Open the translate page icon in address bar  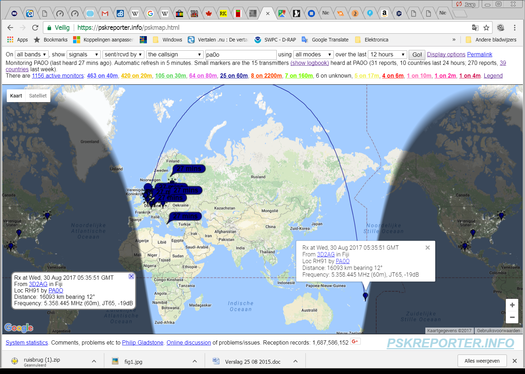pyautogui.click(x=476, y=27)
